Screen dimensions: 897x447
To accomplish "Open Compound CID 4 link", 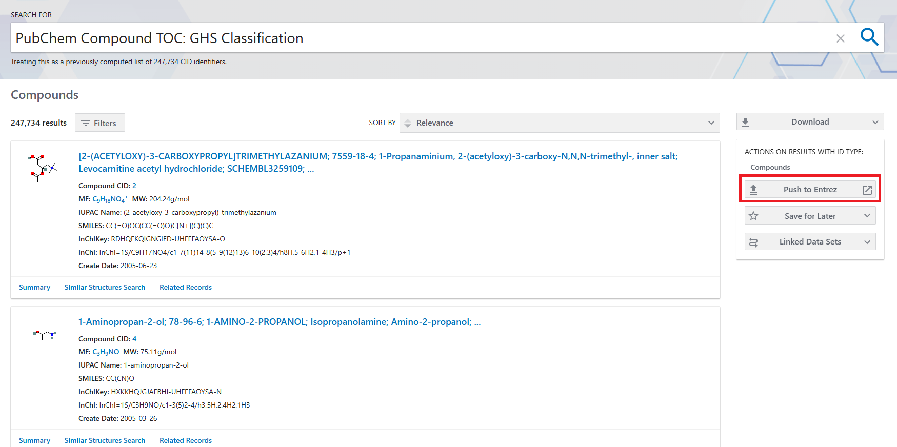I will (134, 339).
